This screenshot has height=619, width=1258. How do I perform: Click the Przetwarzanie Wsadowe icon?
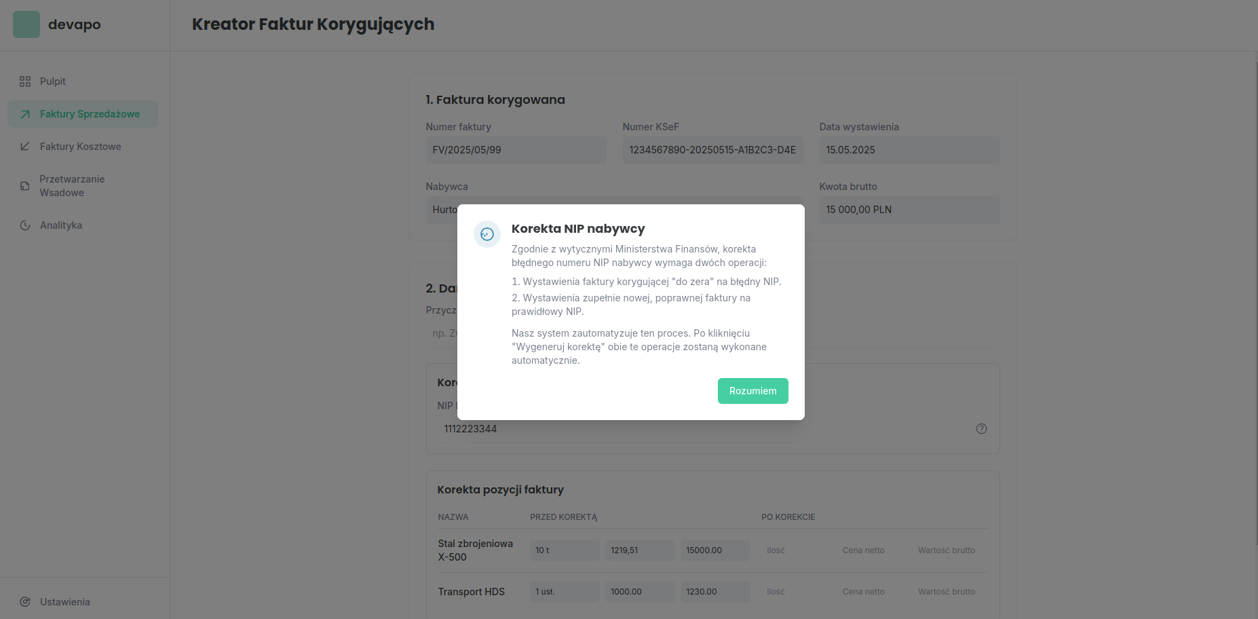click(x=25, y=186)
